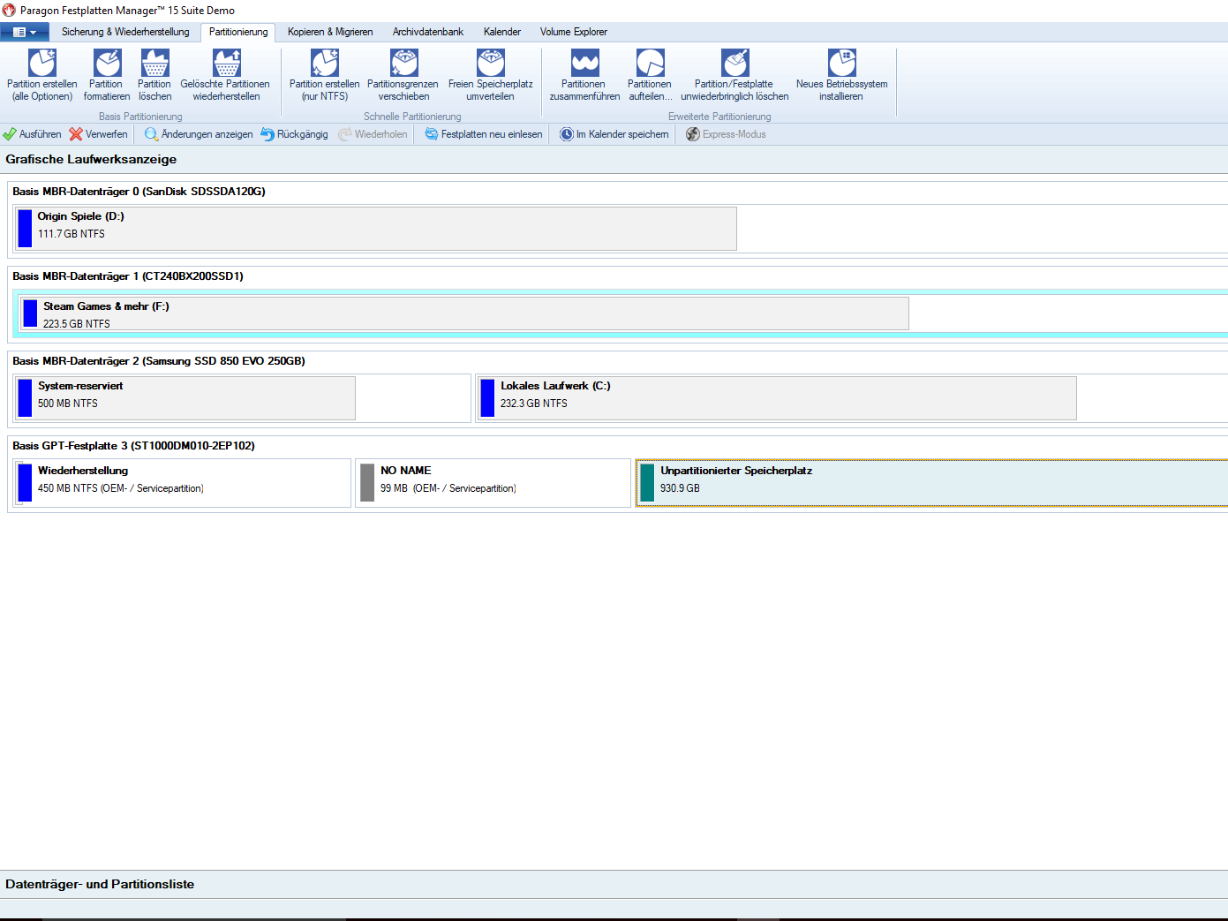The image size is (1228, 921).
Task: Select System-reserviert 500 MB partition
Action: click(x=185, y=398)
